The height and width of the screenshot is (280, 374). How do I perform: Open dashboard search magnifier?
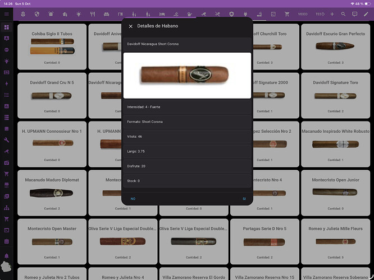click(x=343, y=14)
